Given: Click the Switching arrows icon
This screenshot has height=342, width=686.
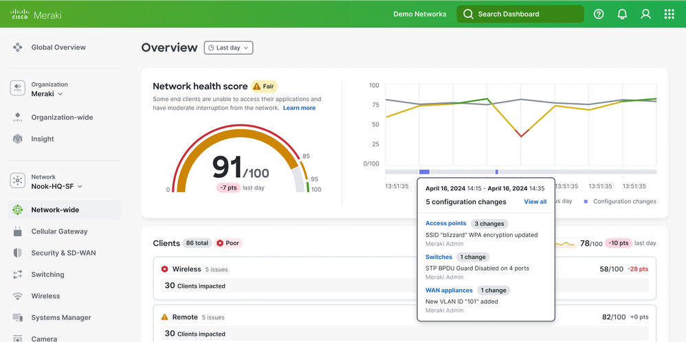Looking at the screenshot, I should point(18,275).
